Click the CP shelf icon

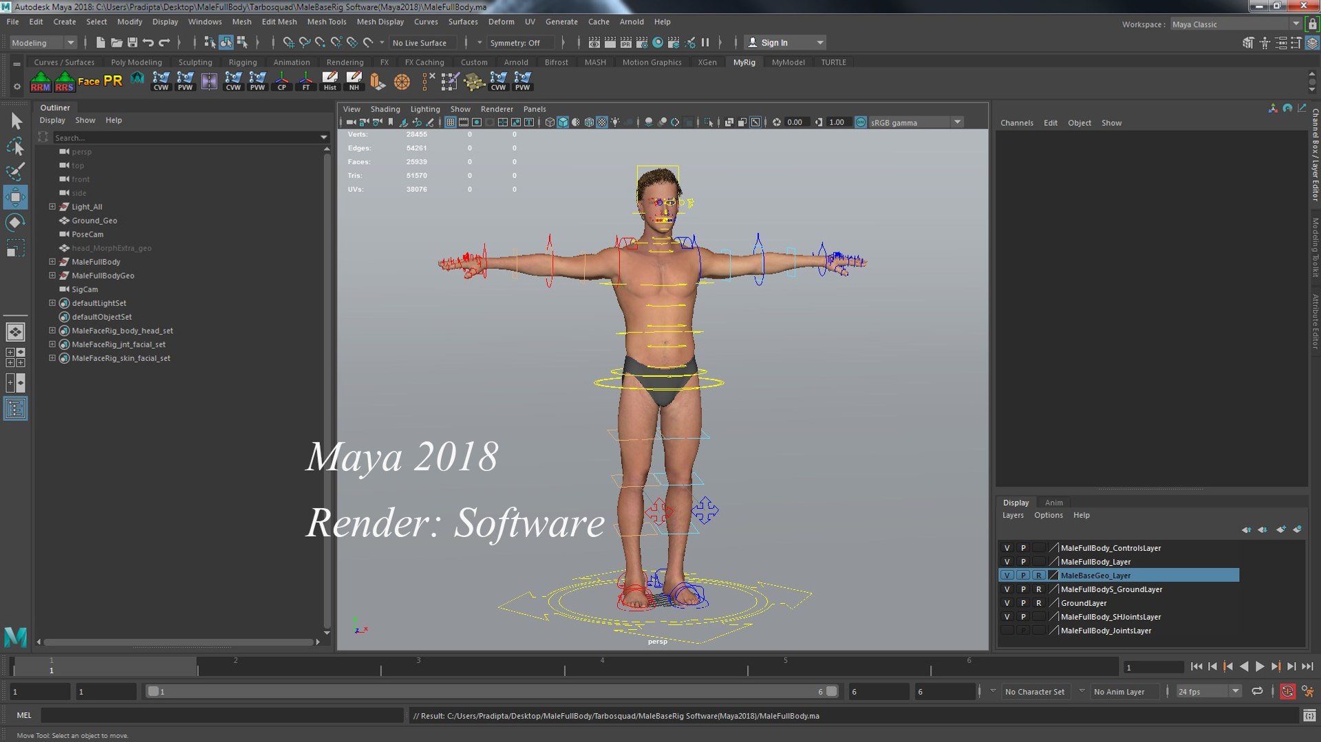point(281,81)
